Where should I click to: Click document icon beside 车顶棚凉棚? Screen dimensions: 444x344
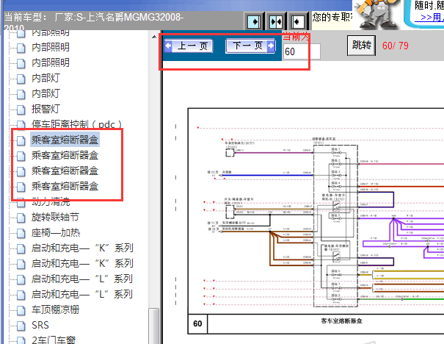(x=21, y=310)
